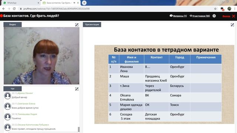Click table header Имя и фамилия
The image size is (237, 133).
(x=131, y=59)
